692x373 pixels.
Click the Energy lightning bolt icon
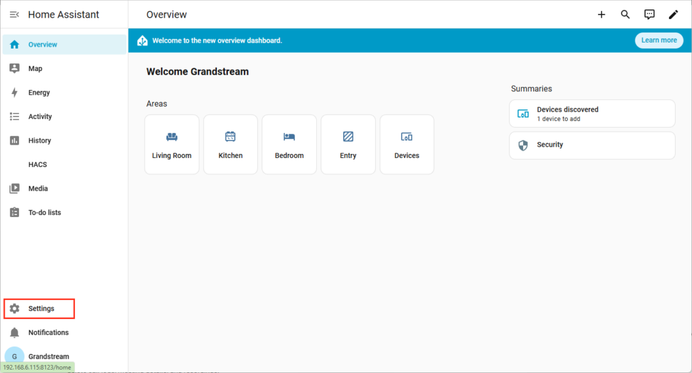pyautogui.click(x=15, y=93)
